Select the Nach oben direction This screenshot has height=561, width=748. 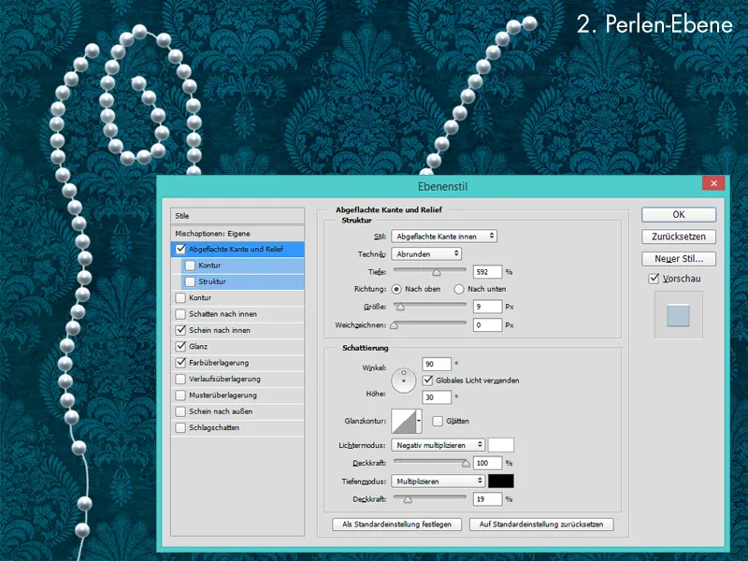396,289
